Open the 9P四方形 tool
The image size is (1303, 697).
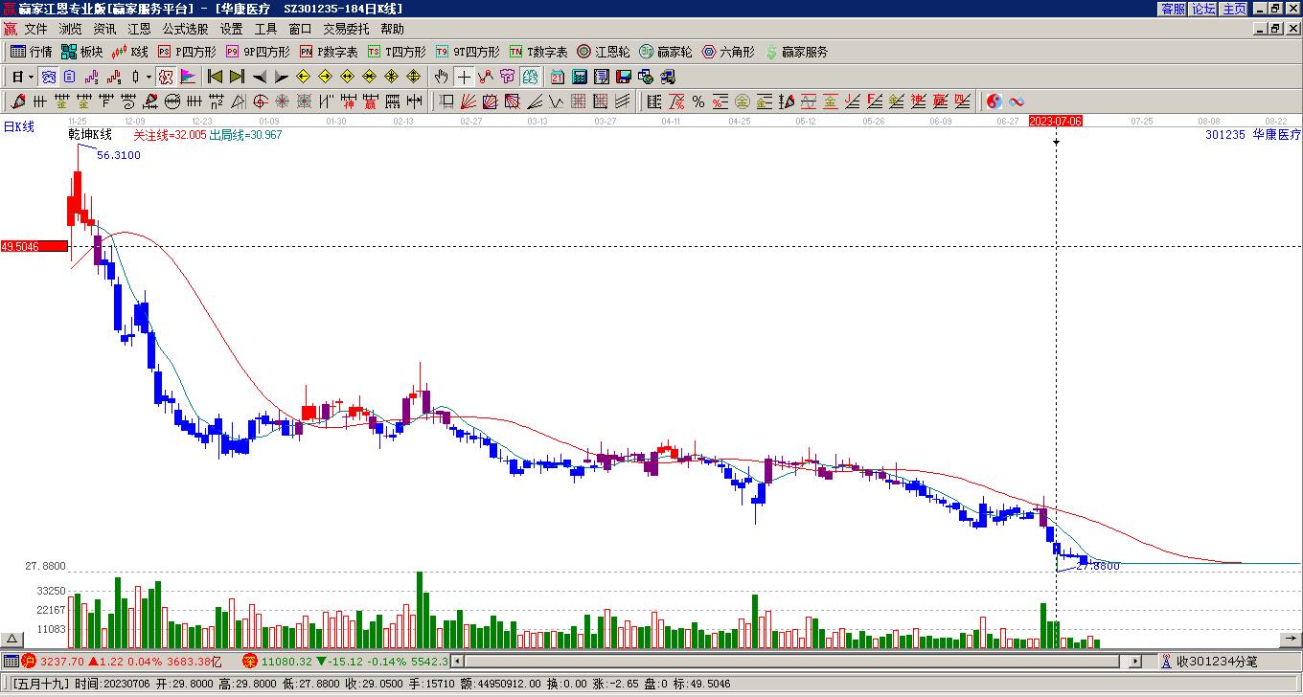[x=258, y=52]
